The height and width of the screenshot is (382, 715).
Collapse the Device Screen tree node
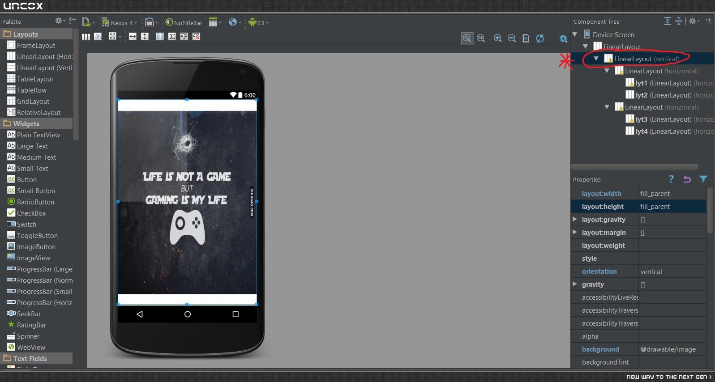pyautogui.click(x=575, y=34)
